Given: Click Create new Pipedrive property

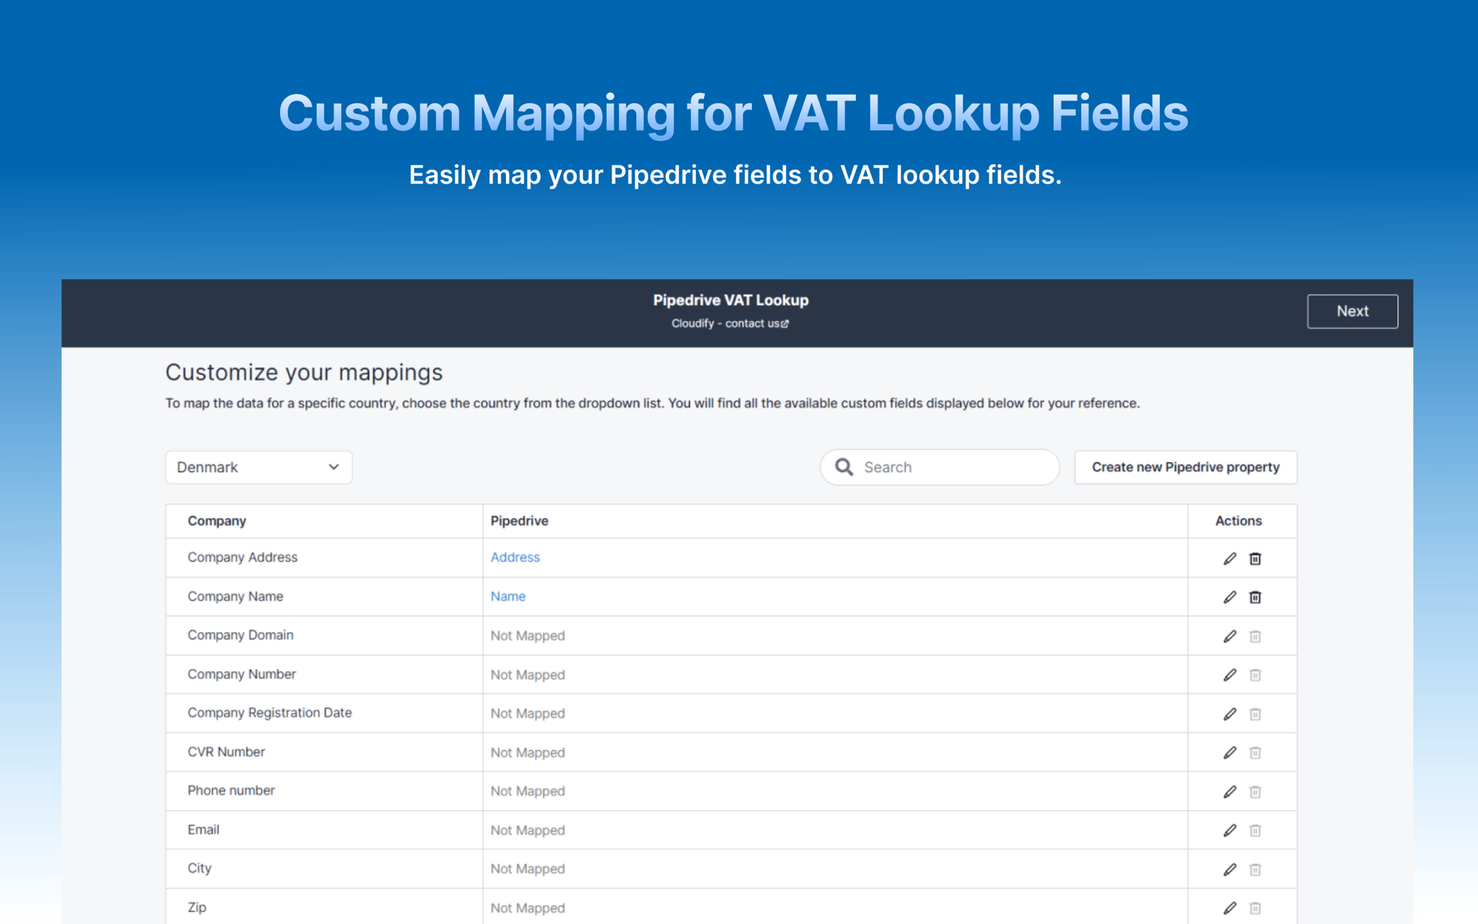Looking at the screenshot, I should (1185, 467).
